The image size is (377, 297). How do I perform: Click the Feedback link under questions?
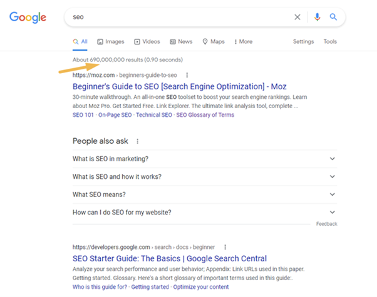[x=326, y=224]
